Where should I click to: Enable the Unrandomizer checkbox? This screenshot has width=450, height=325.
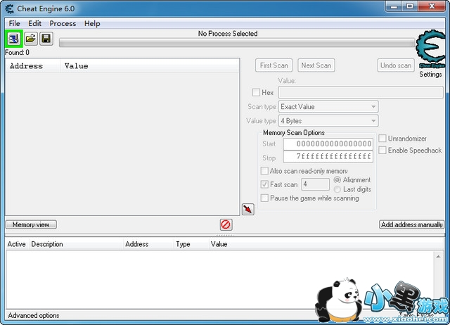(x=382, y=139)
